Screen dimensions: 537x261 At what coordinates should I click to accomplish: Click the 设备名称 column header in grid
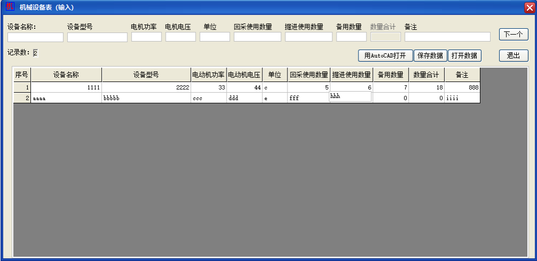coord(66,75)
